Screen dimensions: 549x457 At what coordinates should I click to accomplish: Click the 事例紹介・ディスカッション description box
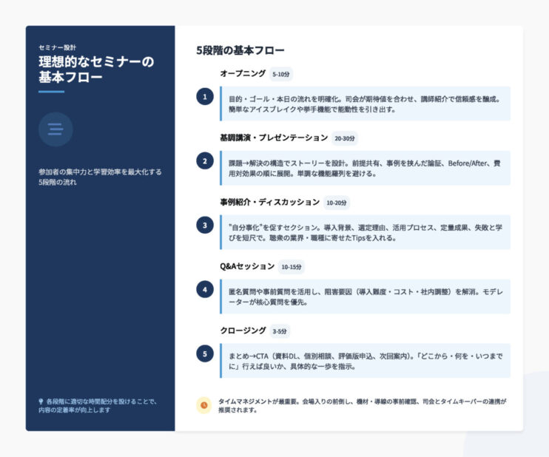pyautogui.click(x=366, y=232)
